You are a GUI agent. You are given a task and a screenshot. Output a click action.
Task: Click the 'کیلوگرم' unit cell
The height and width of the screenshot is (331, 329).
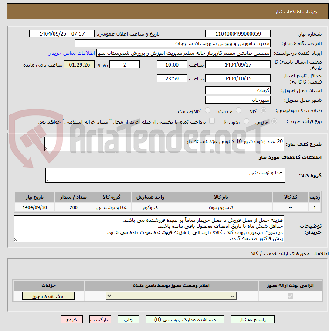150,207
